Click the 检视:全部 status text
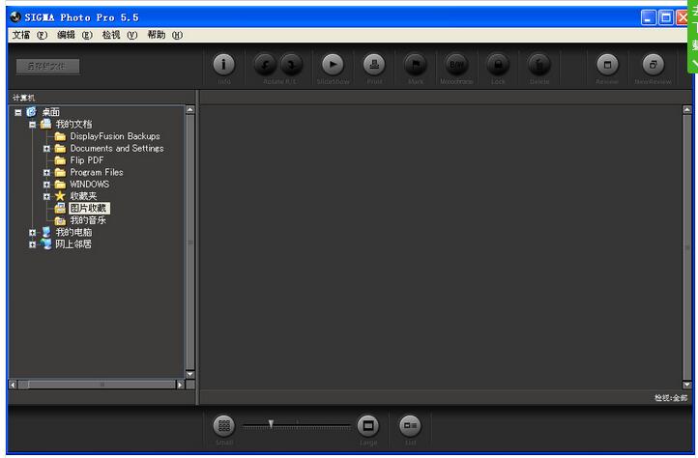 (x=670, y=398)
